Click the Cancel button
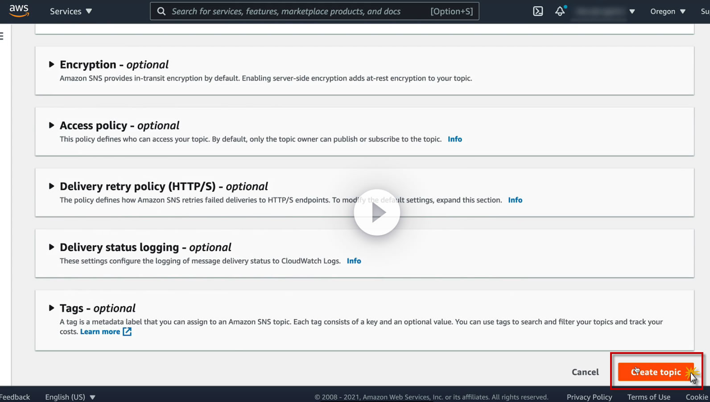710x402 pixels. tap(585, 372)
